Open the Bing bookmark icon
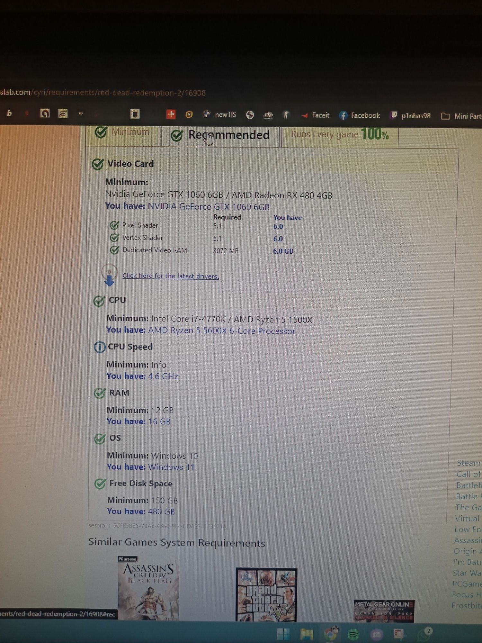 [9, 113]
